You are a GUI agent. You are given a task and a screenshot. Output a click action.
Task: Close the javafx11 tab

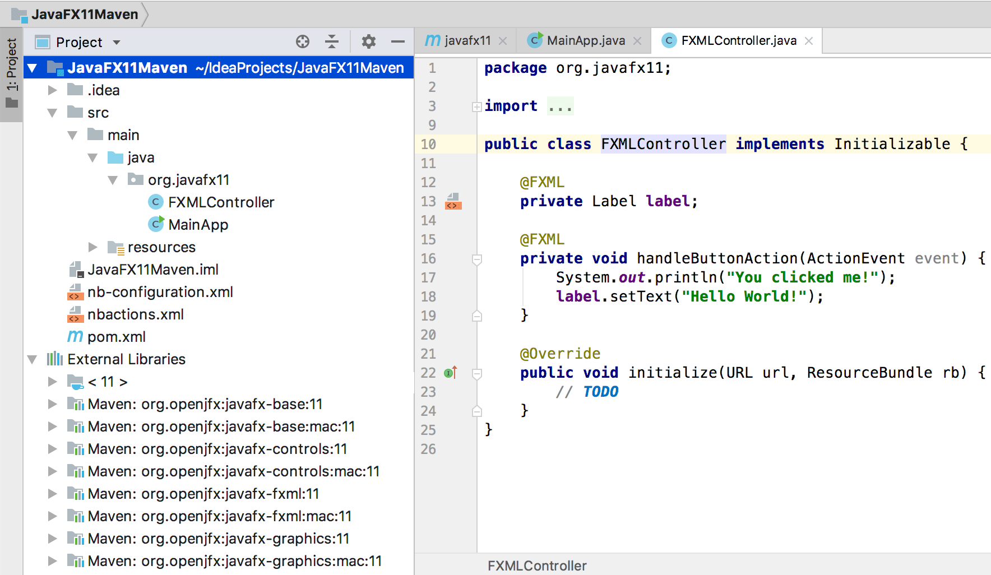[x=503, y=41]
